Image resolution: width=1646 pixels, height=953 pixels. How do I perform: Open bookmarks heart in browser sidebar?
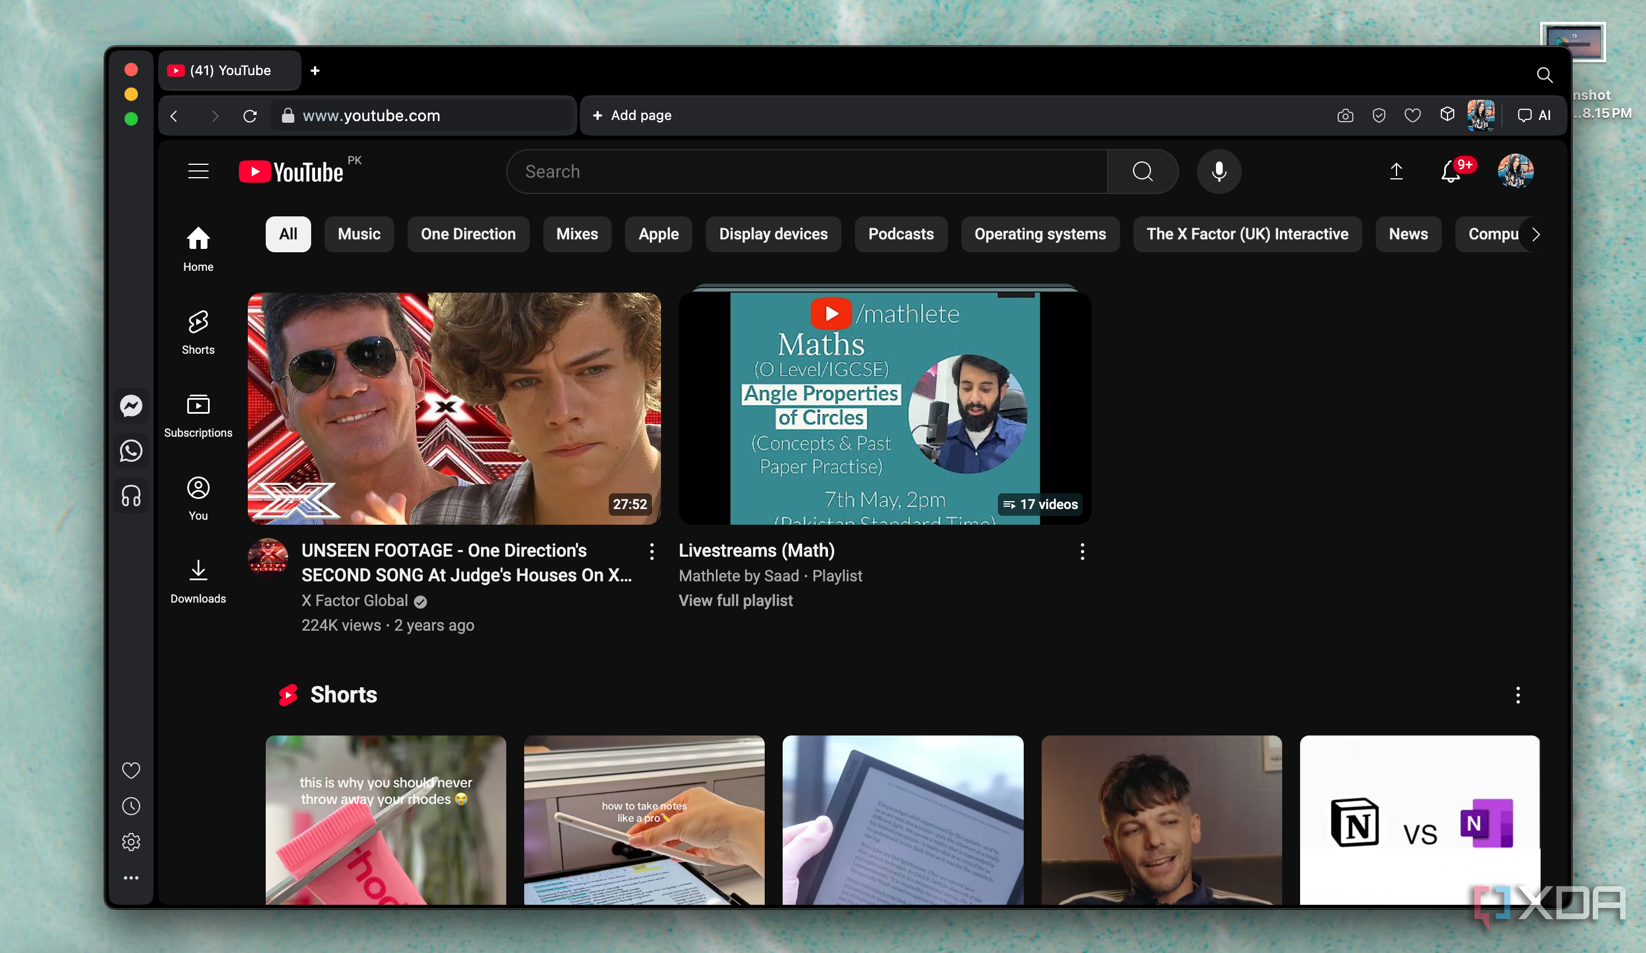(x=131, y=770)
